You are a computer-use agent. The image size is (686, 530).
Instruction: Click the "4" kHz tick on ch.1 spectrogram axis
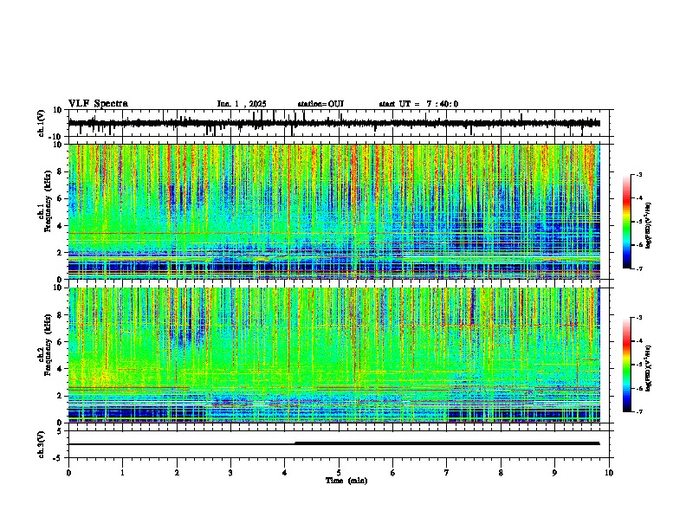pyautogui.click(x=61, y=226)
